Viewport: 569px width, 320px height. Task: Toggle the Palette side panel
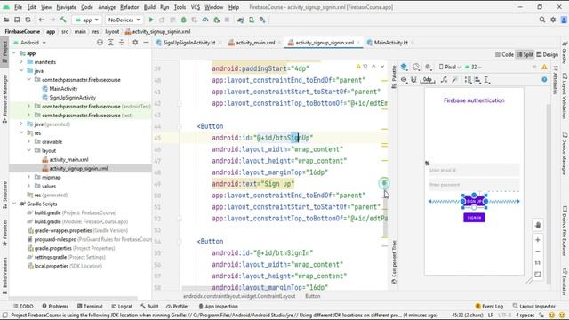click(x=394, y=76)
